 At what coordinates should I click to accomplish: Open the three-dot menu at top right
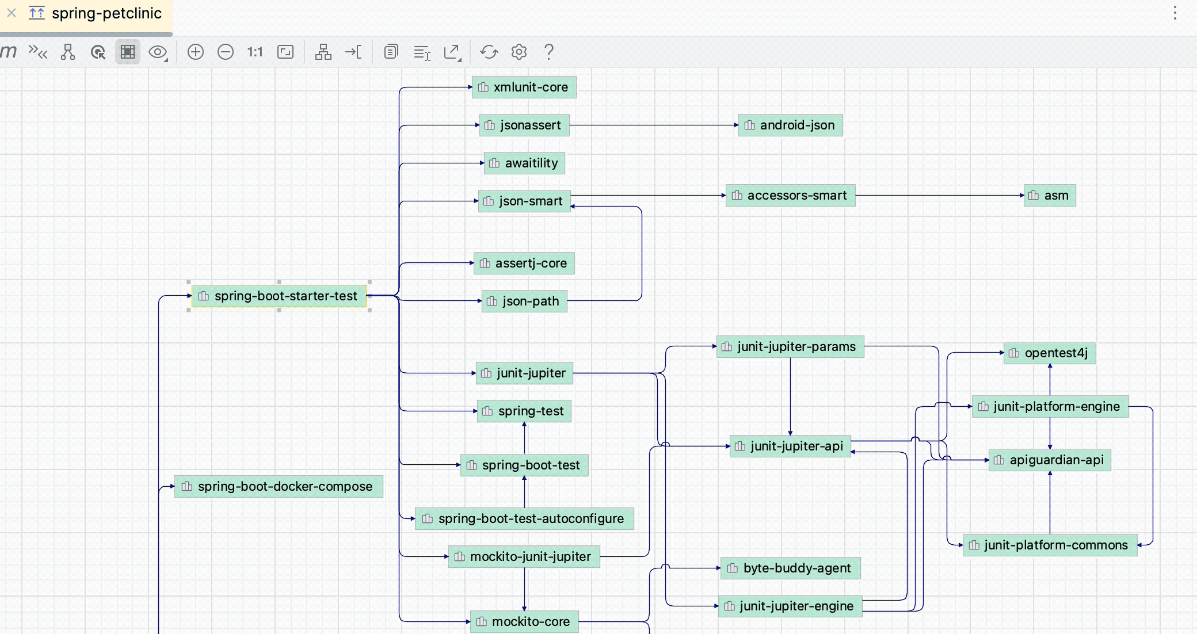(x=1175, y=13)
